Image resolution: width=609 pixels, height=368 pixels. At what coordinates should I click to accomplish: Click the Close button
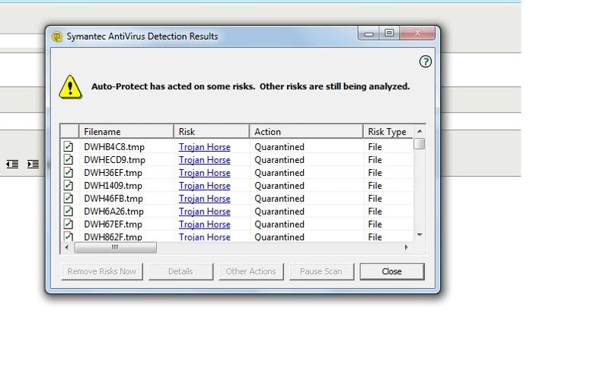tap(392, 271)
